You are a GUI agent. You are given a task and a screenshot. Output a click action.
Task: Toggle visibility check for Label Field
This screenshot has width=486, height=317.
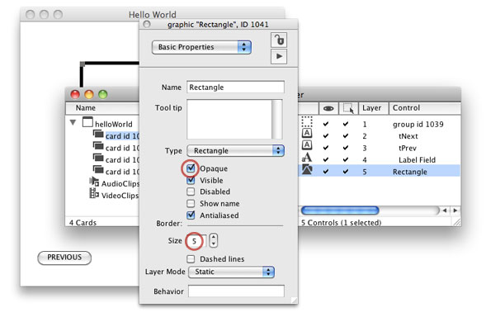pos(326,159)
